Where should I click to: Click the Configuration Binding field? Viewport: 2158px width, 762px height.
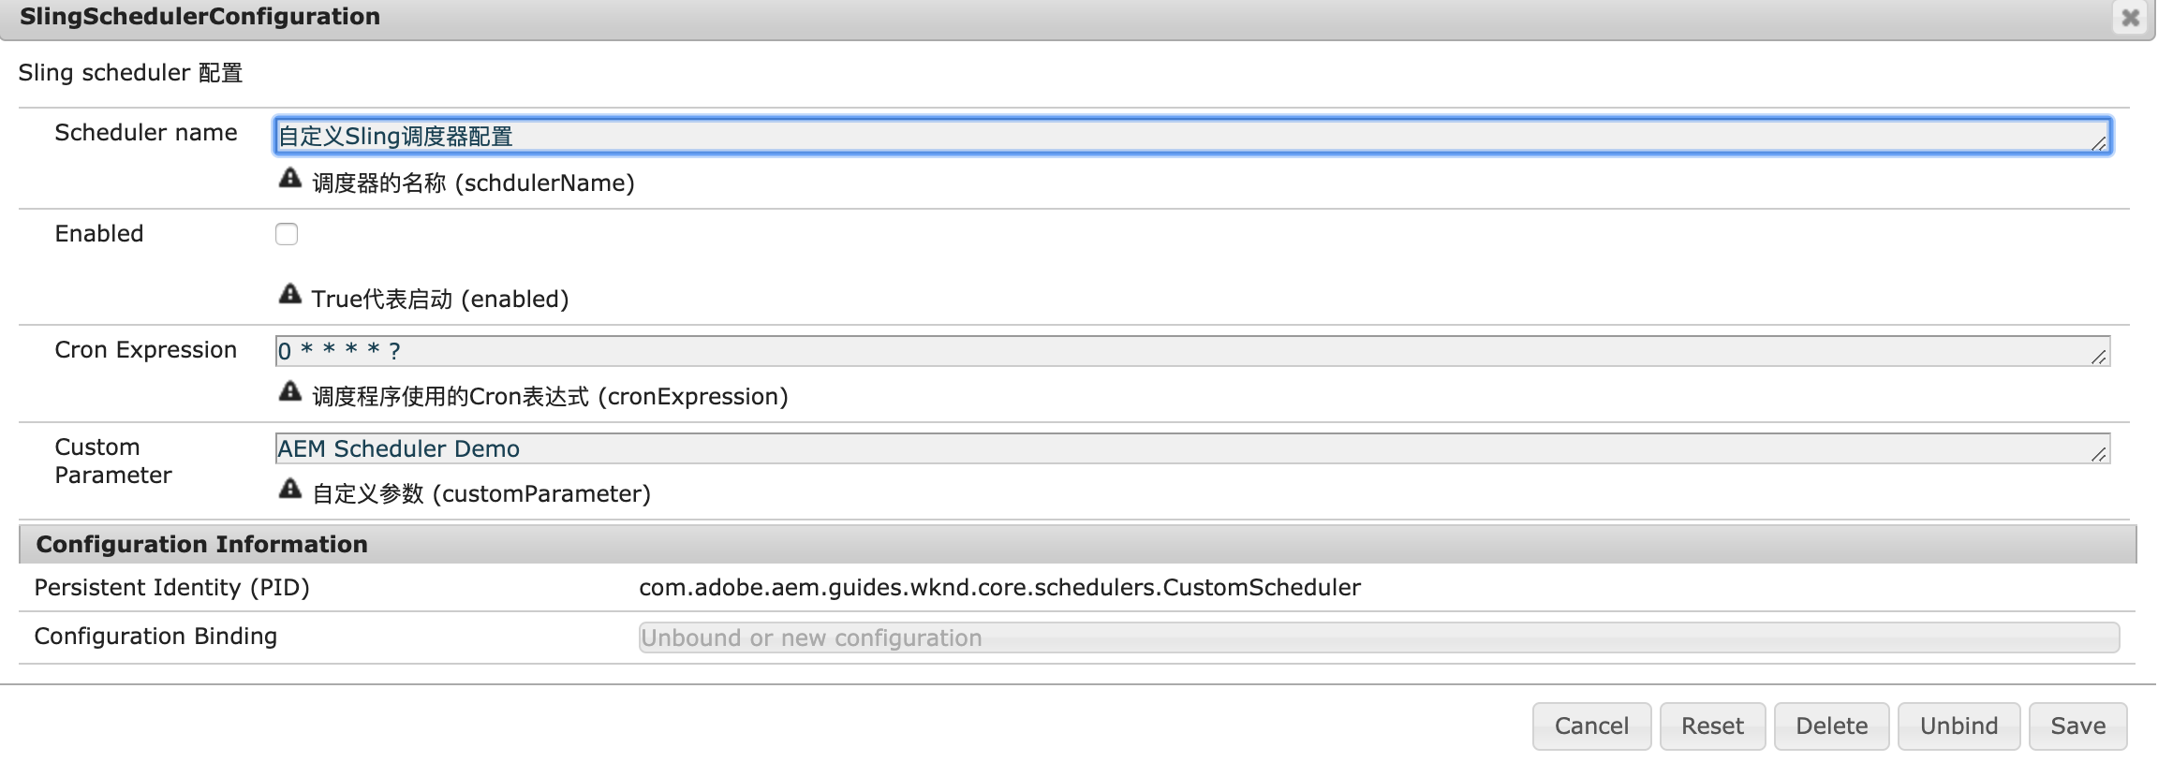pos(1378,637)
